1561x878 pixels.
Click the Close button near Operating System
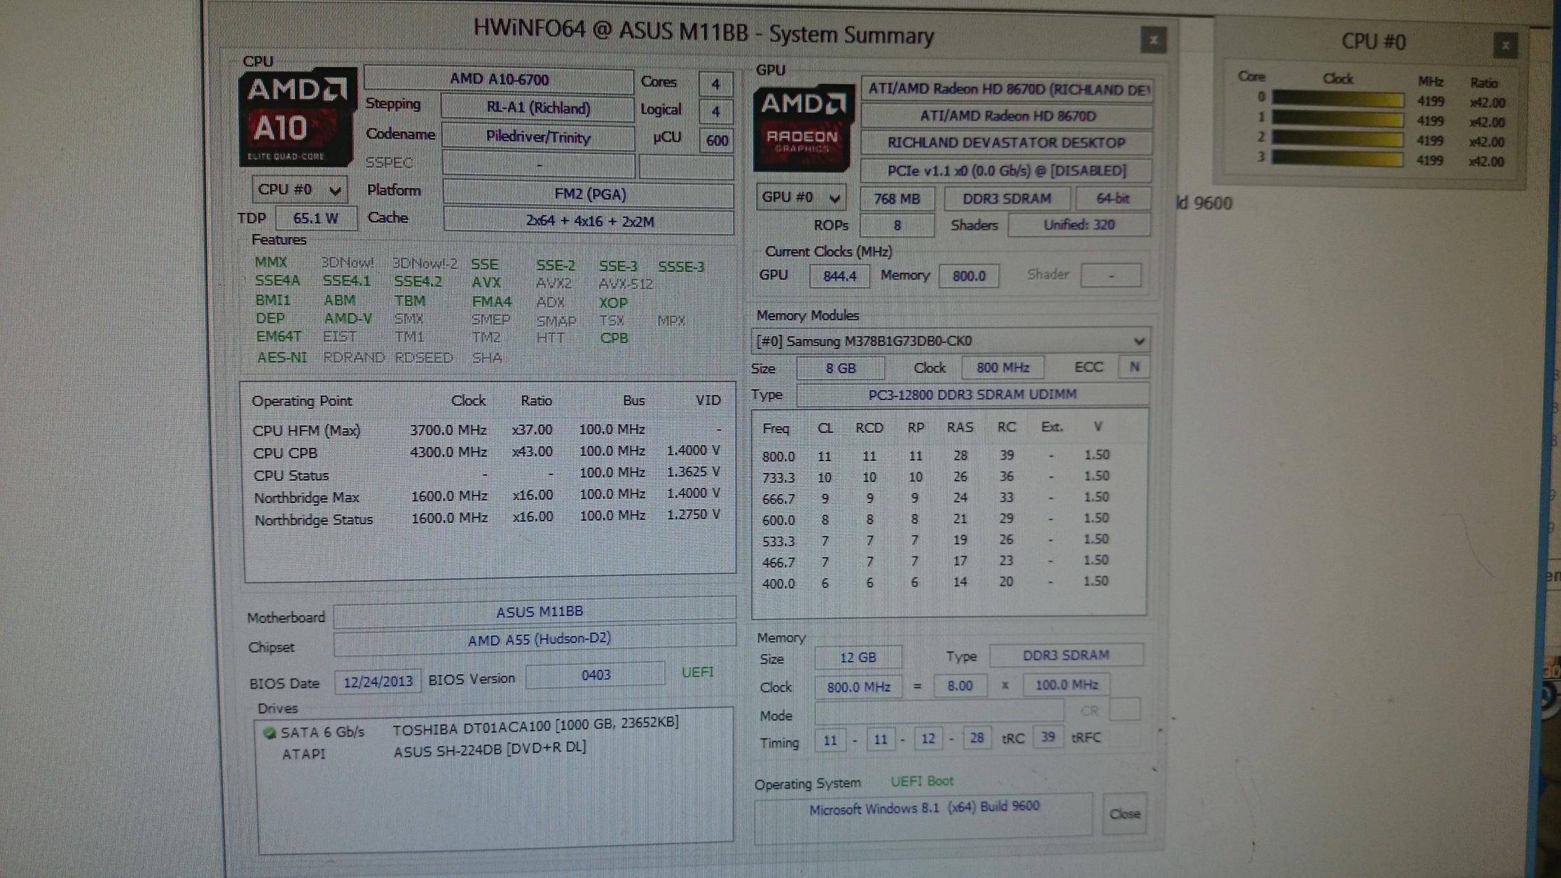pyautogui.click(x=1124, y=814)
